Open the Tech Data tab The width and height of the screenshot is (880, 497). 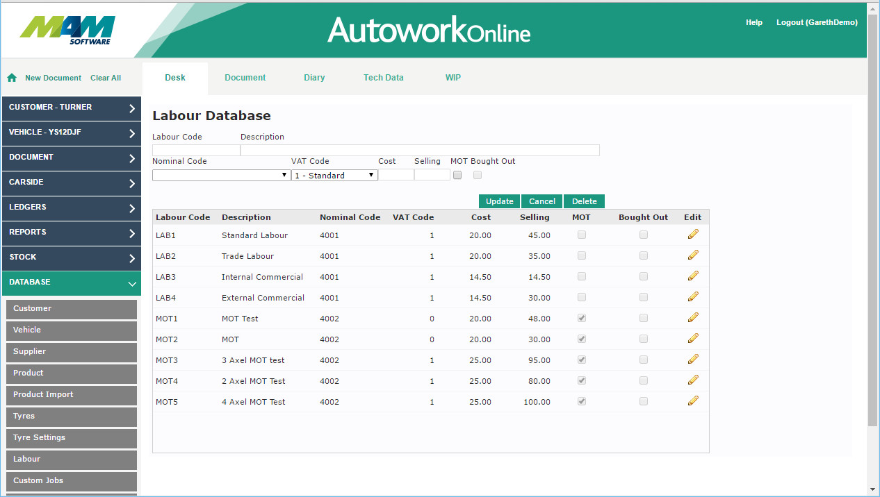click(x=383, y=78)
